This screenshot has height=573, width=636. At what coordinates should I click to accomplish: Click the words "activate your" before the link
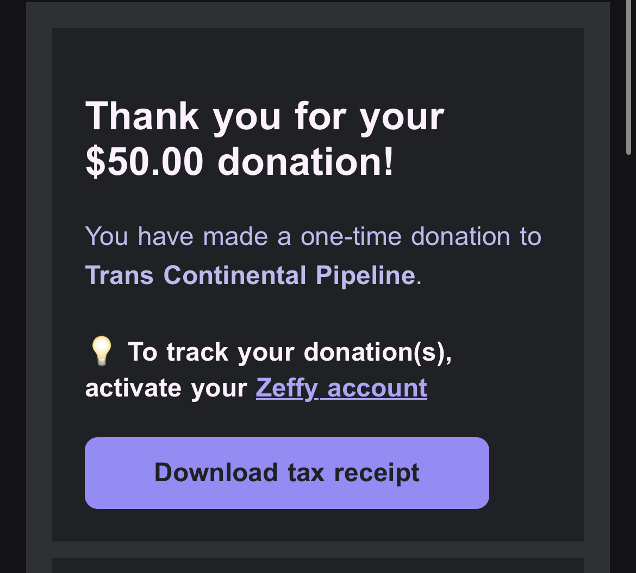tap(166, 388)
